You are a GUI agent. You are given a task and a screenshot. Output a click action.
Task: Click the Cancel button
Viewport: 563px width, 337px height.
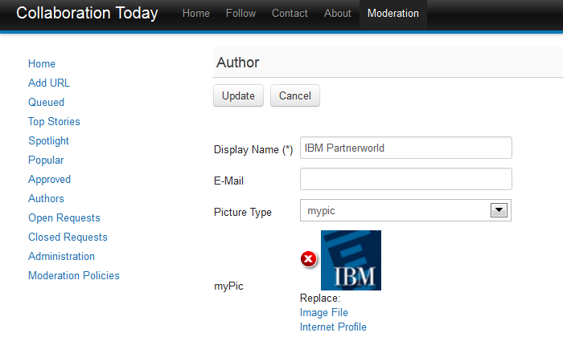(295, 95)
